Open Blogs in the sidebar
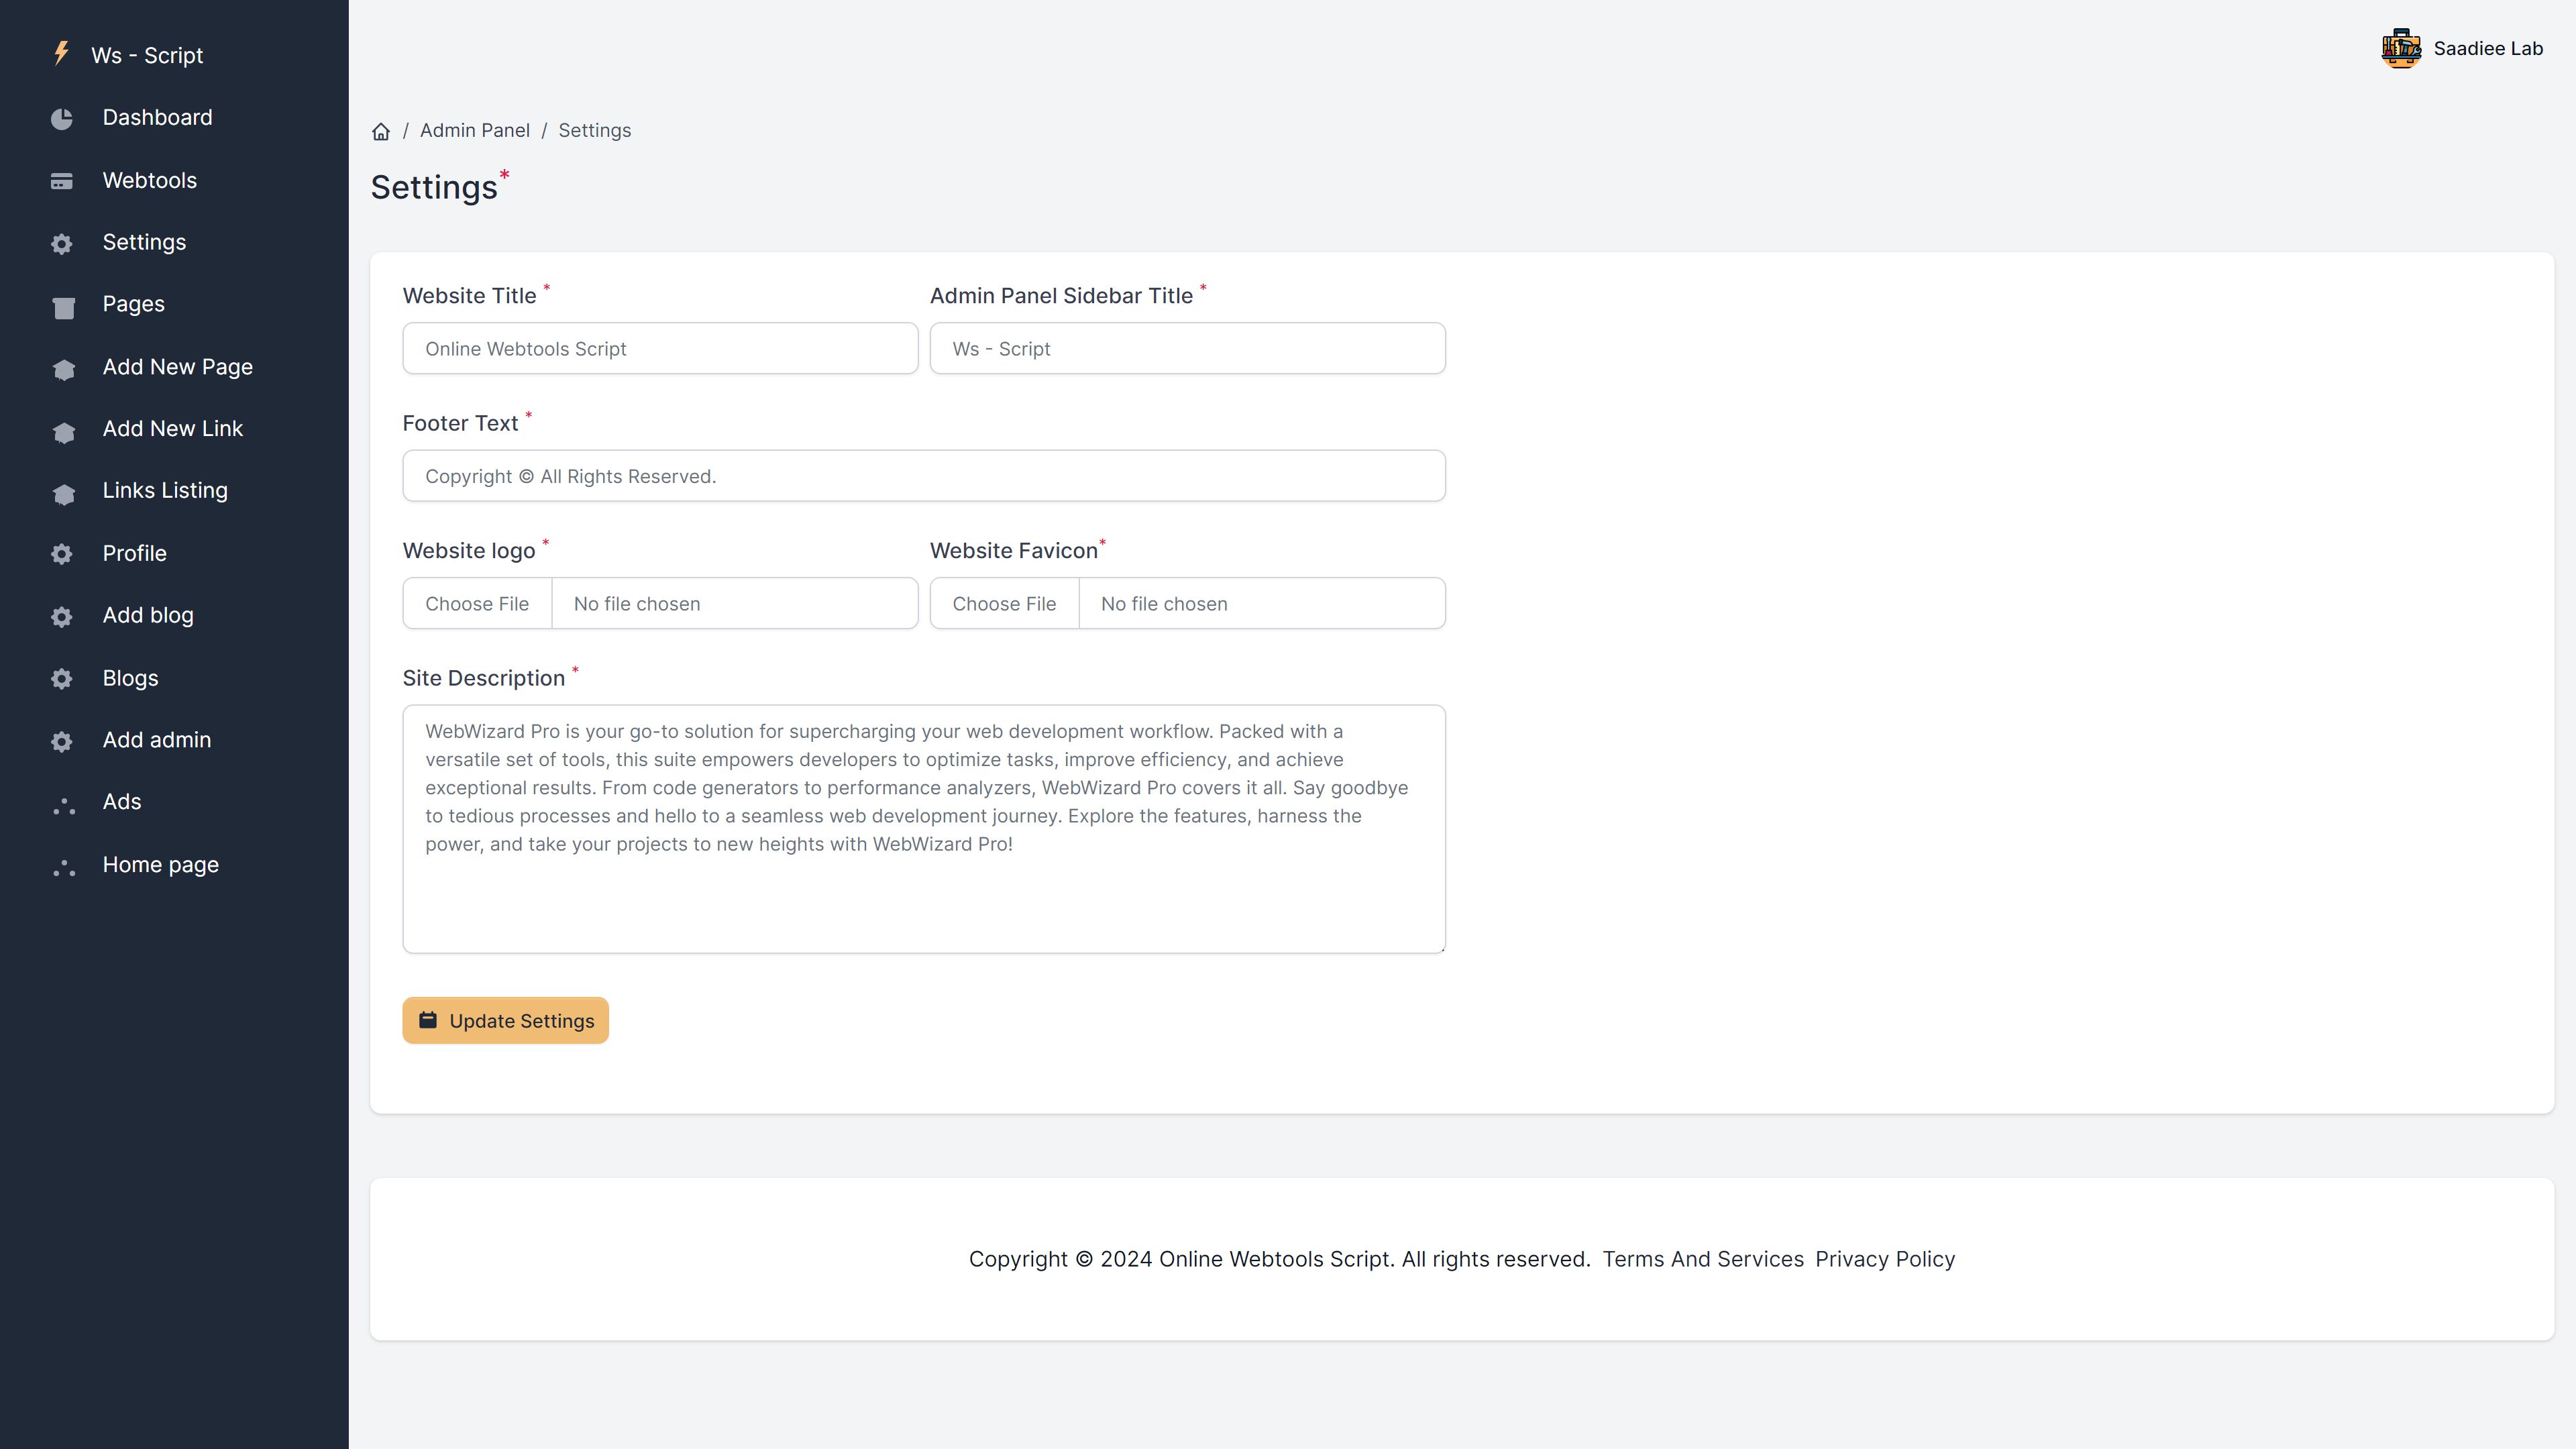Image resolution: width=2576 pixels, height=1449 pixels. point(130,678)
